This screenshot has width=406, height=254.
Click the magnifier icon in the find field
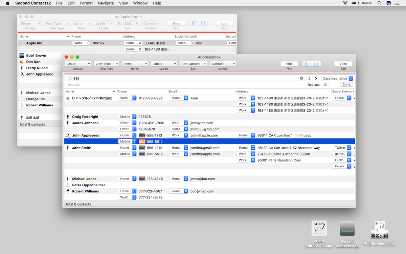point(70,78)
